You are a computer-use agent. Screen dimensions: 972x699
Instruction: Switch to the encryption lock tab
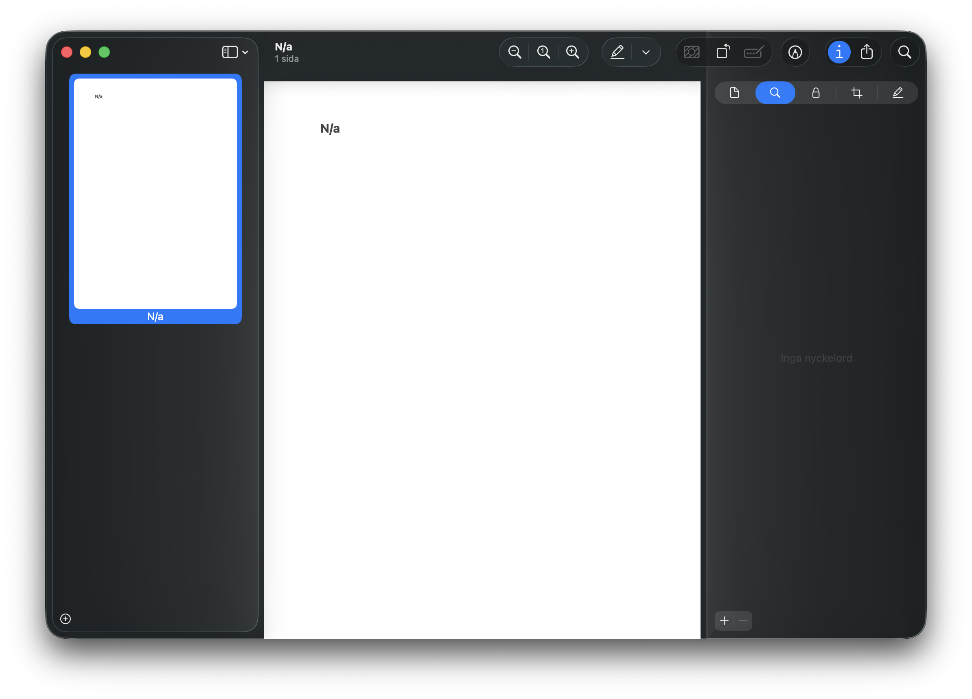click(x=816, y=93)
